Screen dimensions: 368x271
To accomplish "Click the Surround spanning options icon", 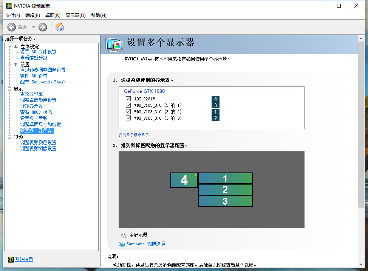I will click(122, 244).
